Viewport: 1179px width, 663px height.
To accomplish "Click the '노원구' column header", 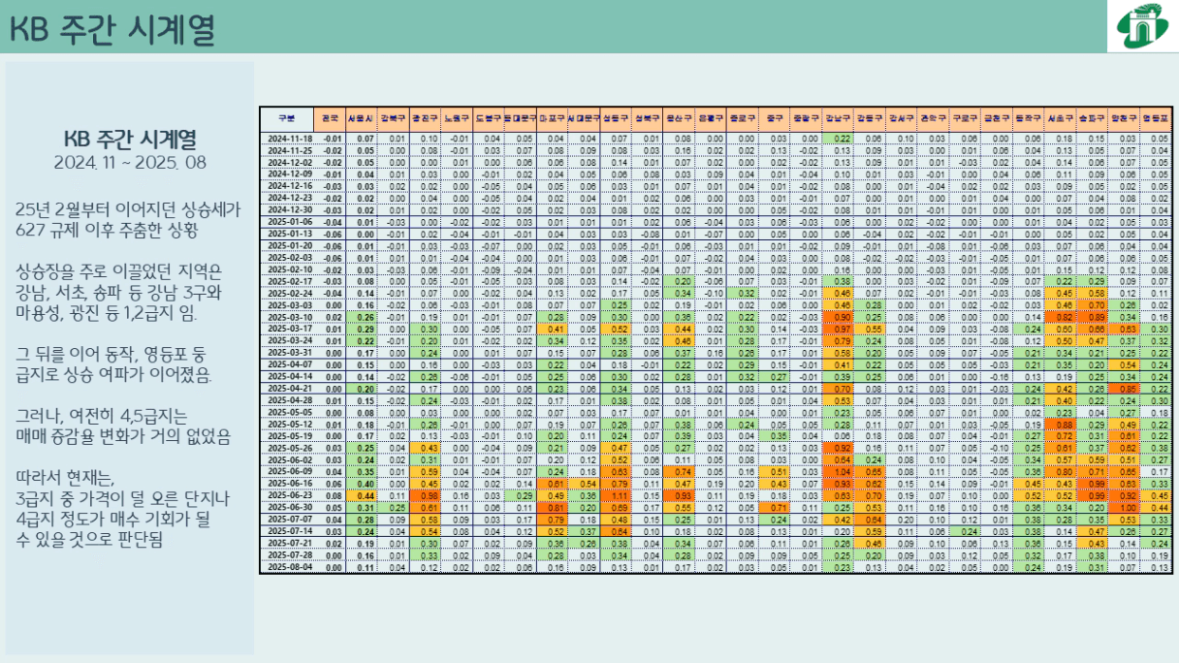I will (x=457, y=117).
